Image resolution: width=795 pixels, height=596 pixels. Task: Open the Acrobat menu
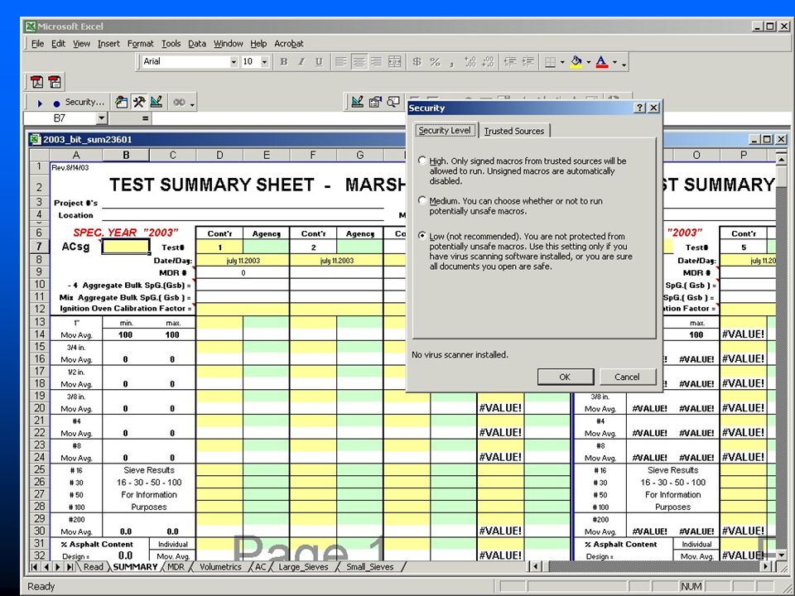(289, 44)
